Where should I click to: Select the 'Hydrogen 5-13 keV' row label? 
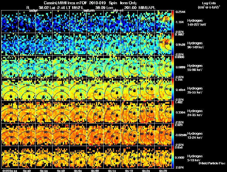[x=195, y=158]
